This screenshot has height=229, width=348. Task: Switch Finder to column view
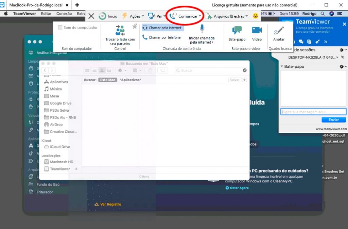102,70
